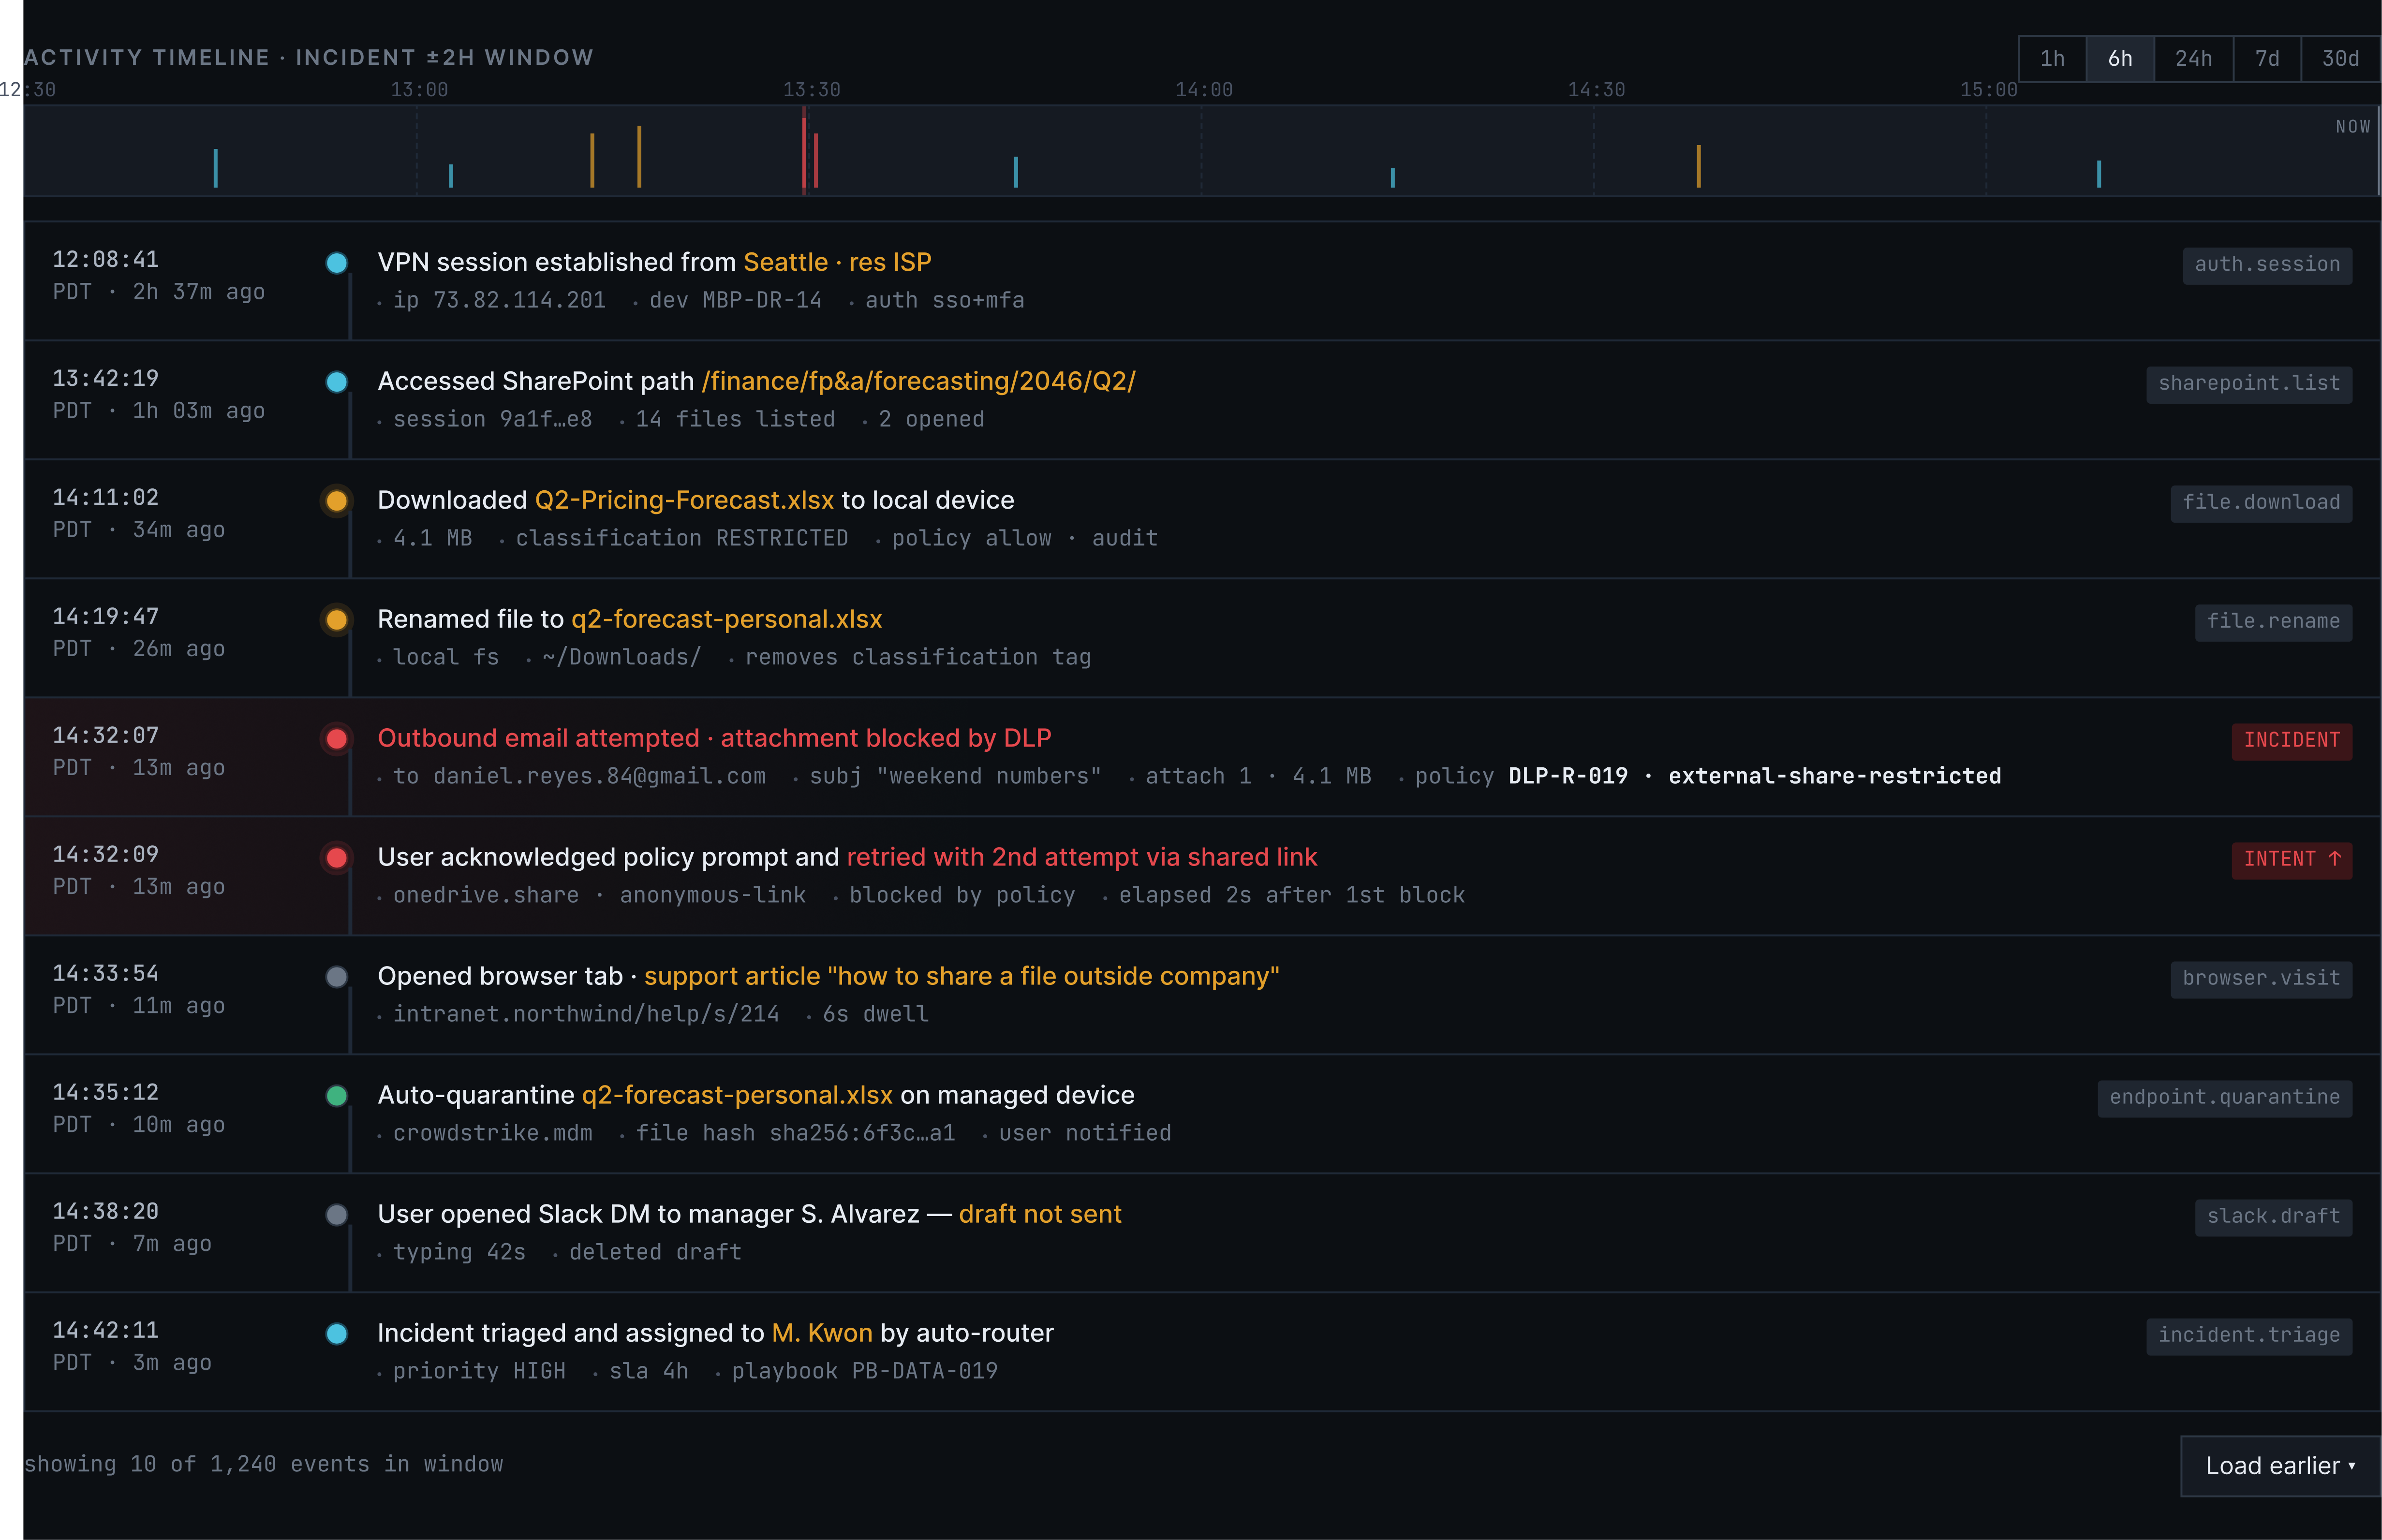2382x1540 pixels.
Task: Click the ip 73.82.114.201 detail
Action: coord(499,301)
